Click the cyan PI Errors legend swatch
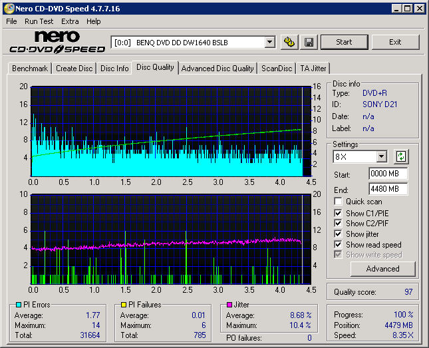429x348 pixels. (18, 305)
